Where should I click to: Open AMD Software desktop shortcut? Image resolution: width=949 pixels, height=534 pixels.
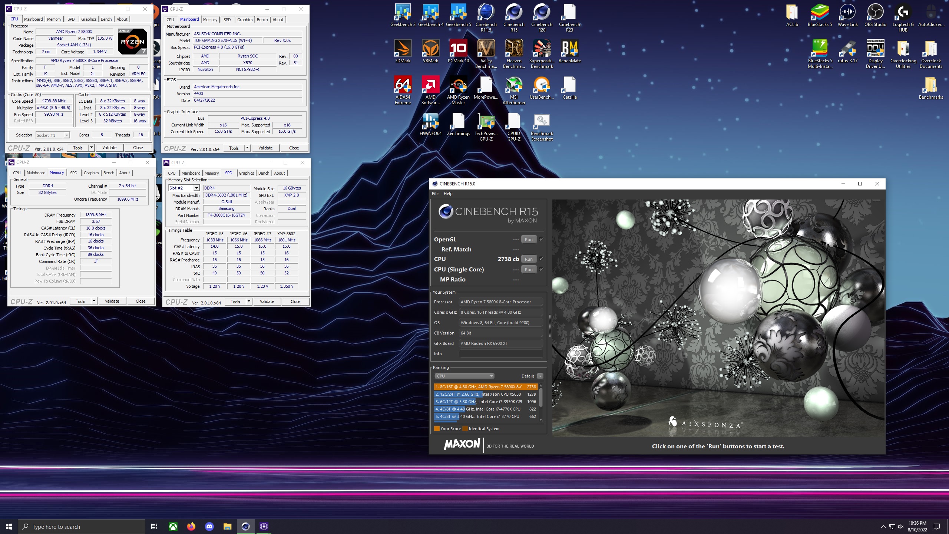click(x=430, y=90)
